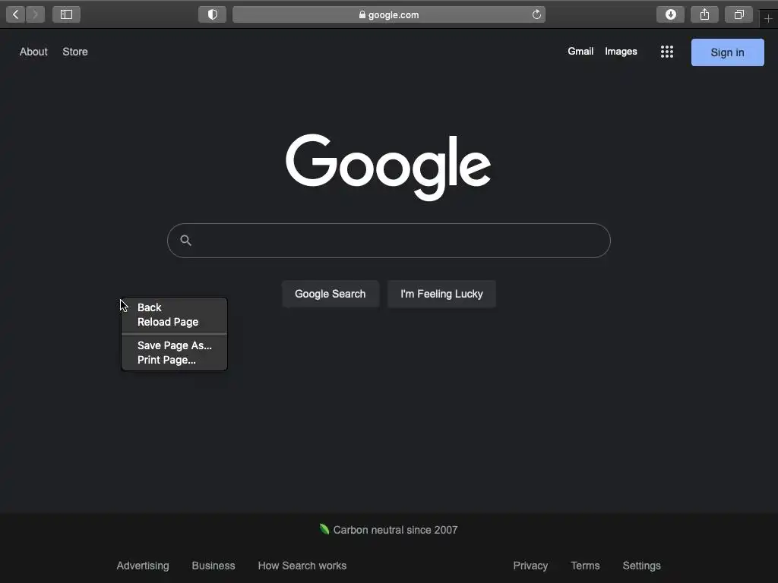This screenshot has width=778, height=583.
Task: Click the Google logo
Action: [x=388, y=167]
